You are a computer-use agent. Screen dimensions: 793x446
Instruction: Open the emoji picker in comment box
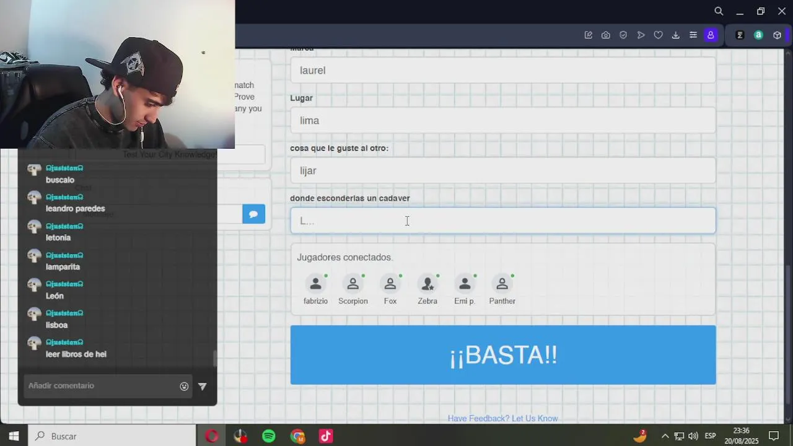pos(184,386)
